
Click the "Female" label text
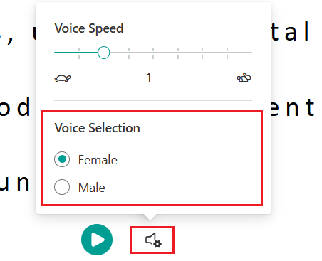[98, 160]
